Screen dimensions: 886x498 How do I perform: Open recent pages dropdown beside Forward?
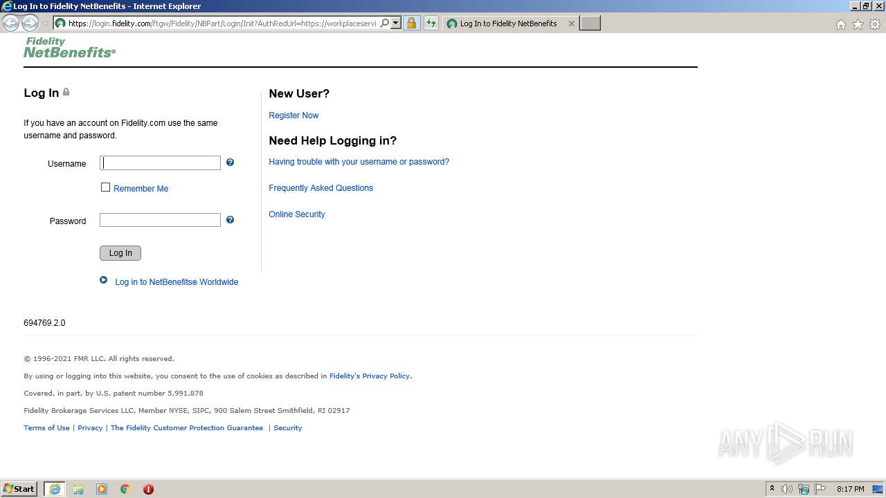46,24
